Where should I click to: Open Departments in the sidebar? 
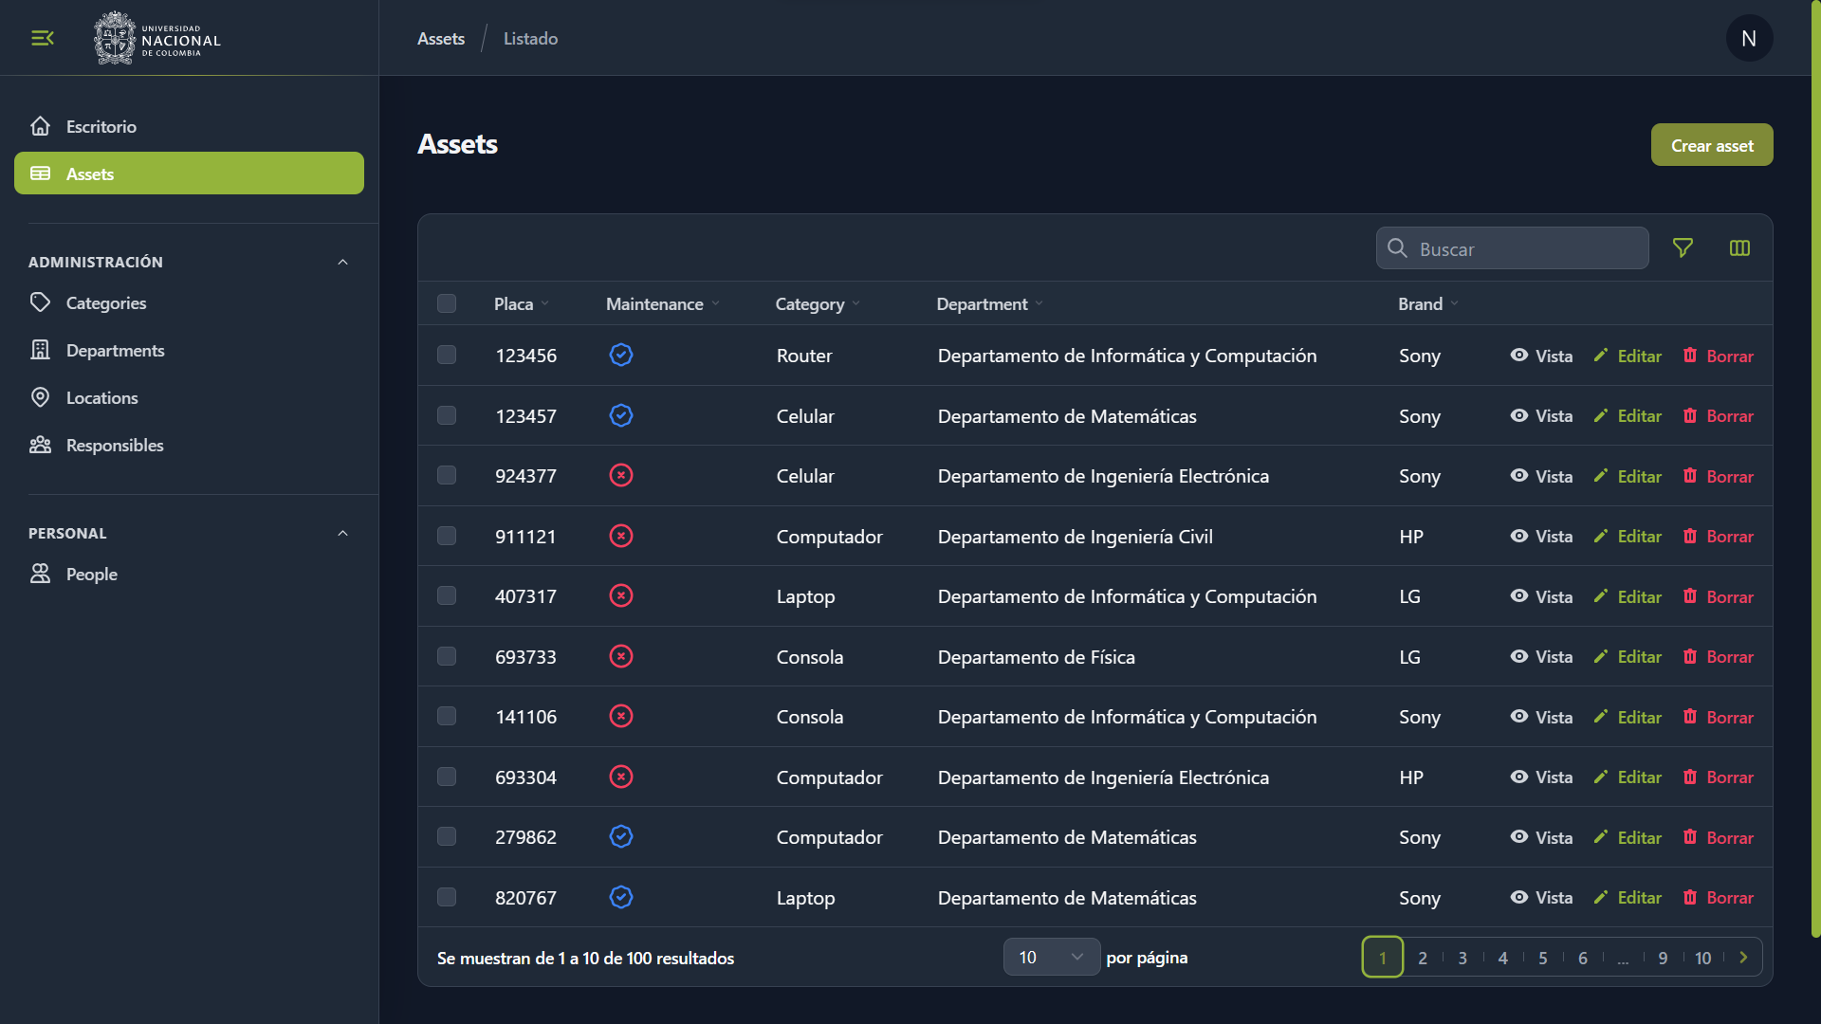[x=115, y=351]
